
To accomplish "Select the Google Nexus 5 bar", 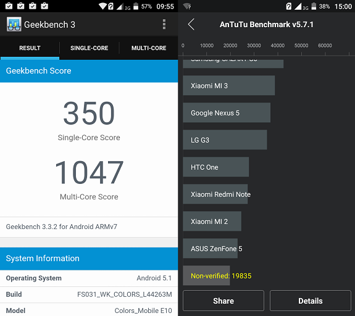I will click(227, 112).
